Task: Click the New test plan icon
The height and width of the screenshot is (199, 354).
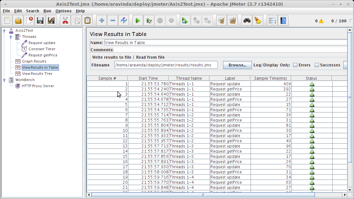Action: tap(7, 21)
